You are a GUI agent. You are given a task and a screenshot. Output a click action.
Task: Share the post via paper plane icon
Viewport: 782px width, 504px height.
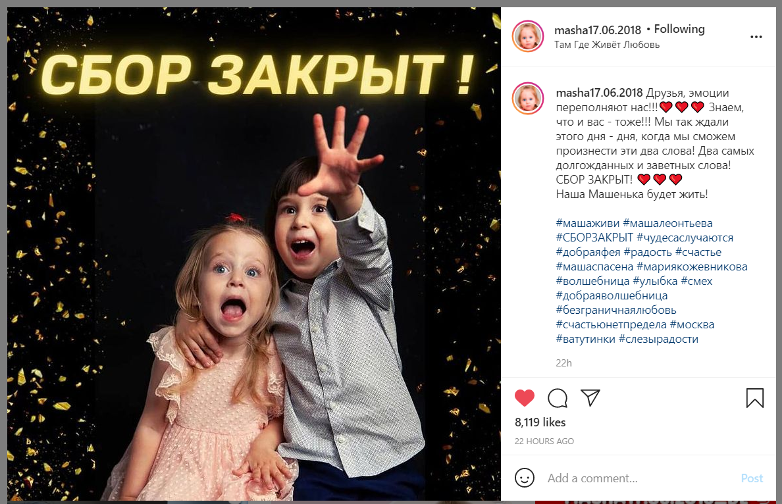pyautogui.click(x=590, y=397)
